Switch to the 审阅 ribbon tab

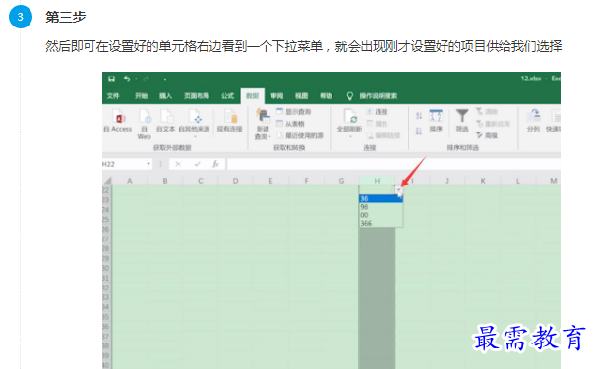[277, 95]
